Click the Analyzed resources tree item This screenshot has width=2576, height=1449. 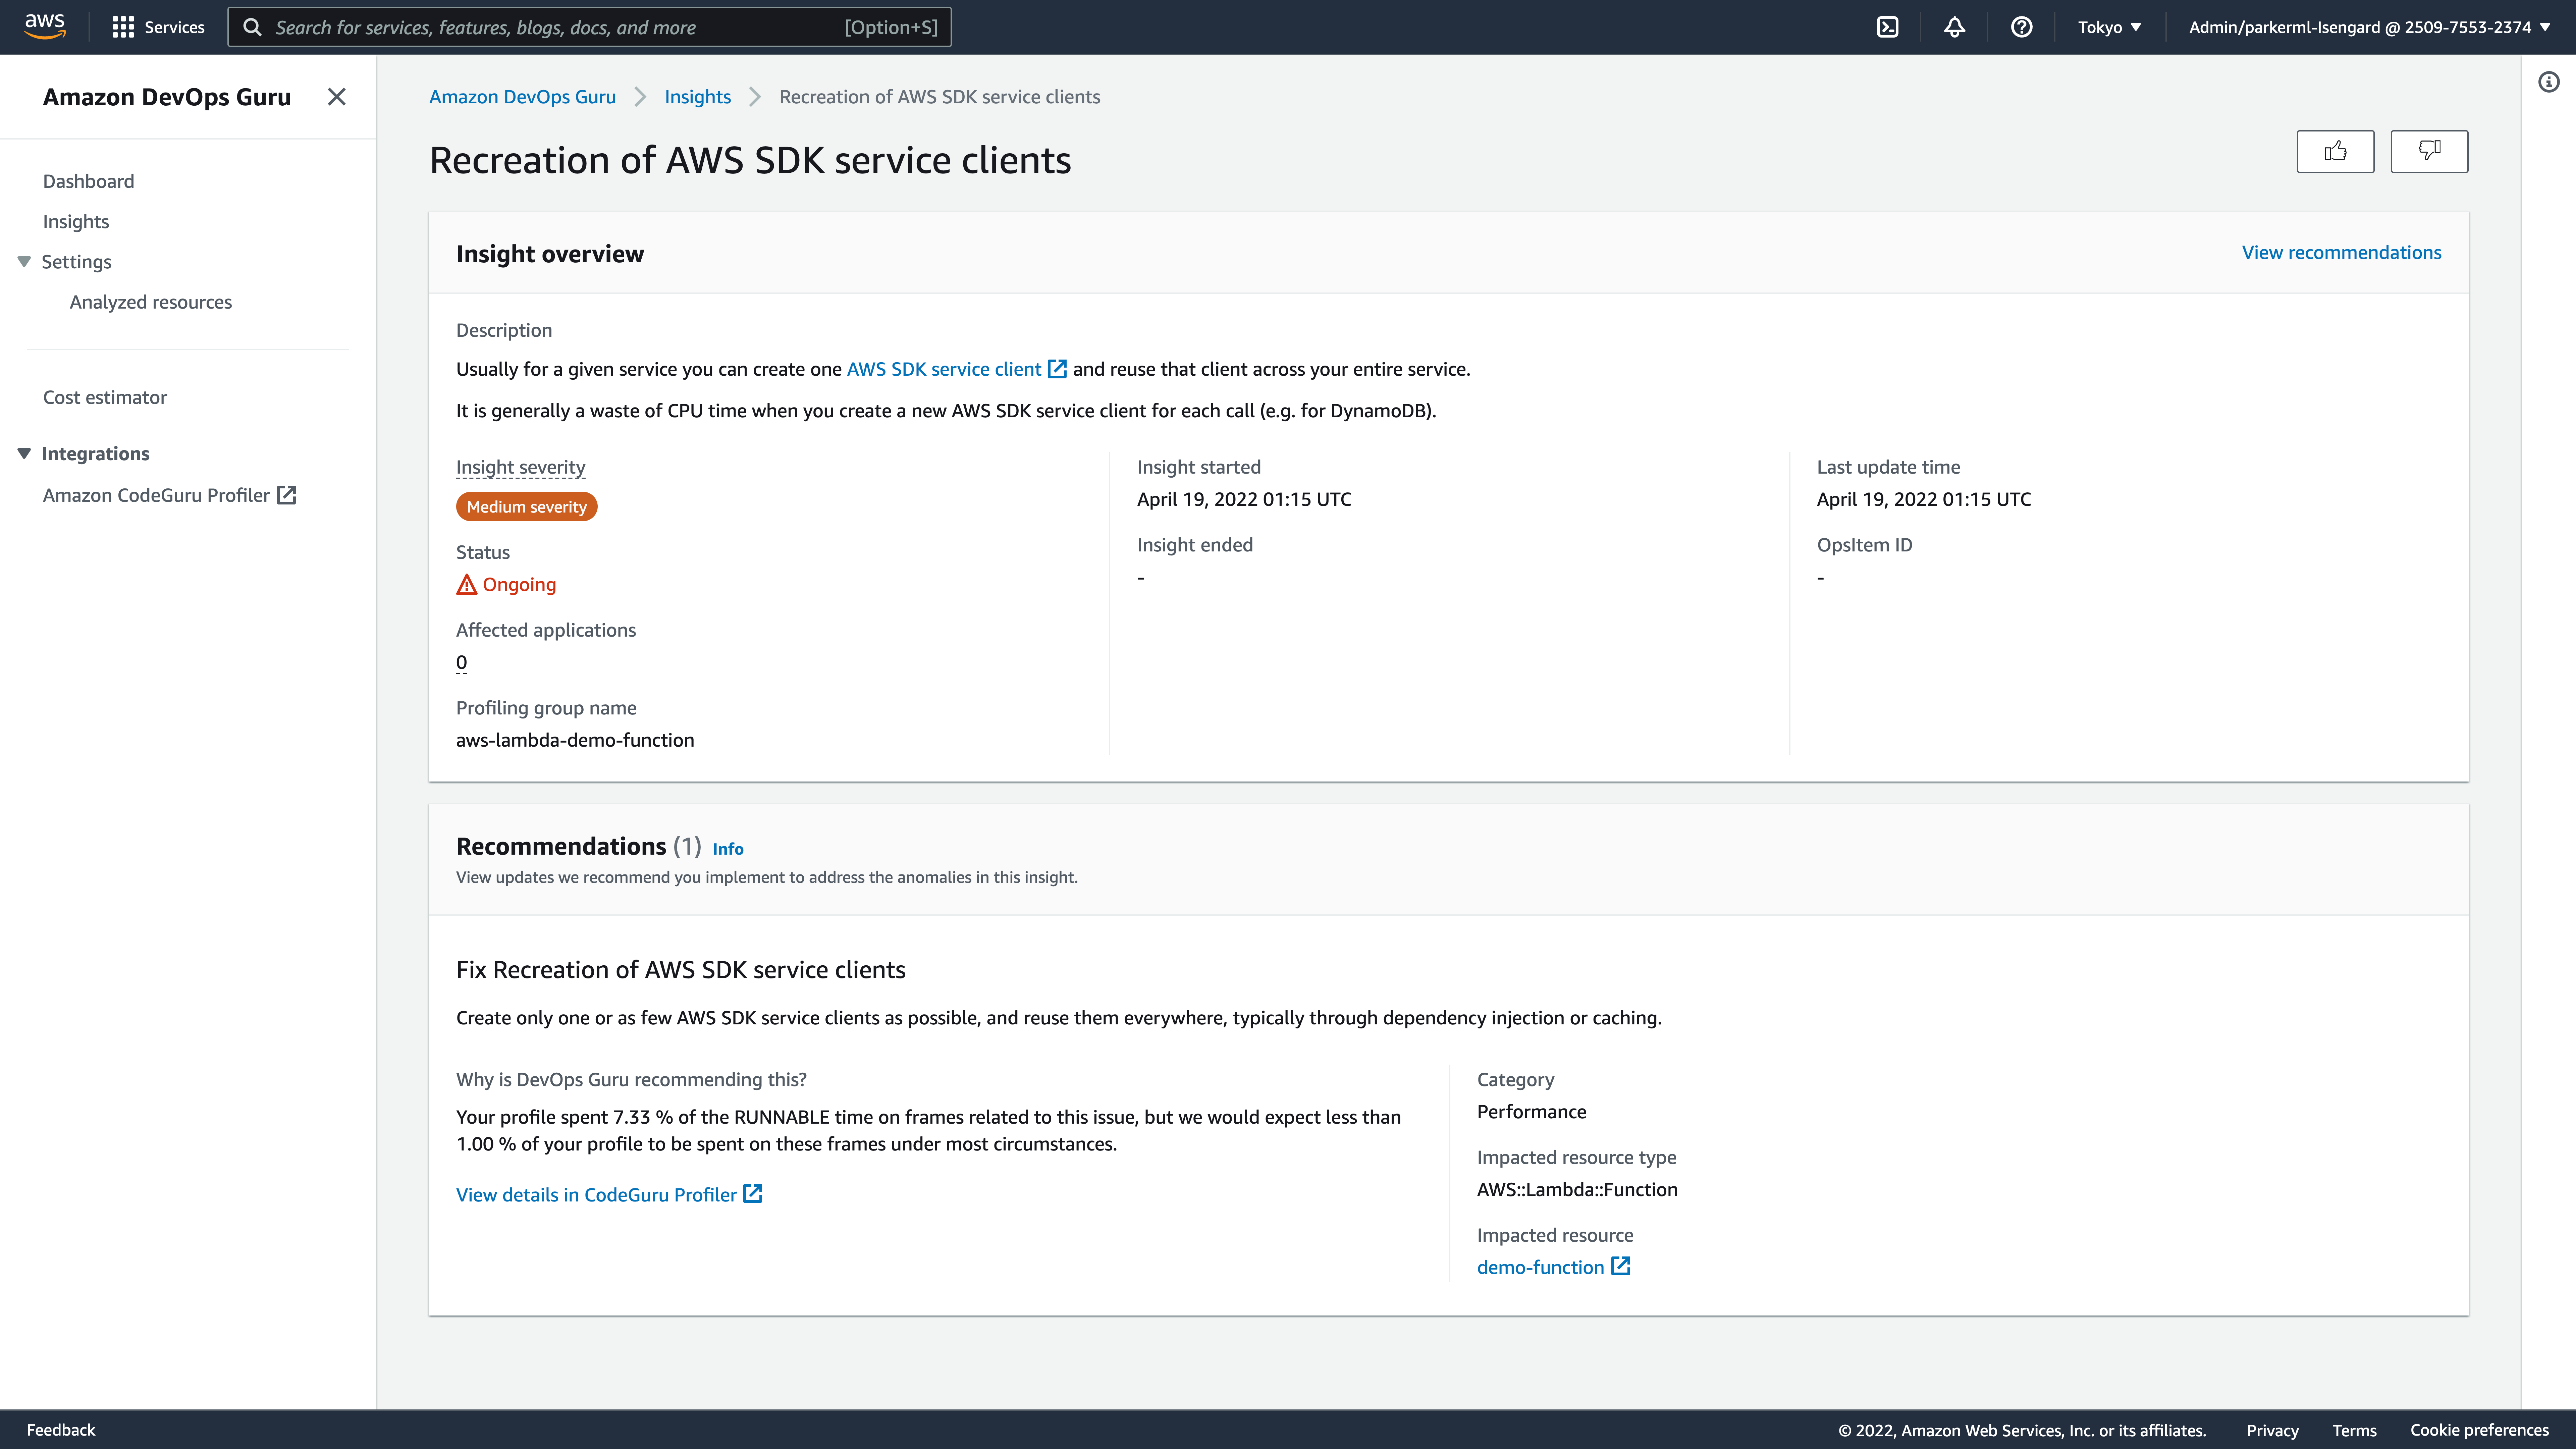pos(150,301)
